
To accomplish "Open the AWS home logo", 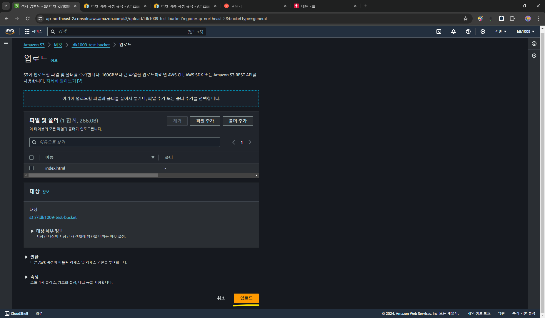I will click(10, 31).
